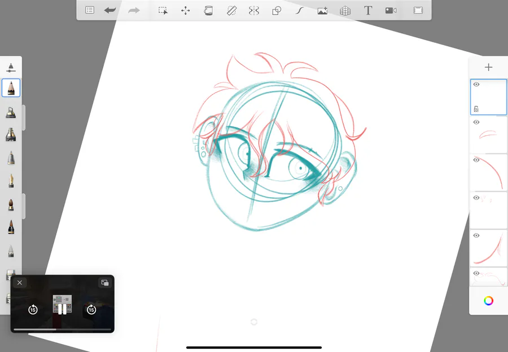Open brush properties at top of brush palette
The width and height of the screenshot is (508, 352).
tap(11, 68)
